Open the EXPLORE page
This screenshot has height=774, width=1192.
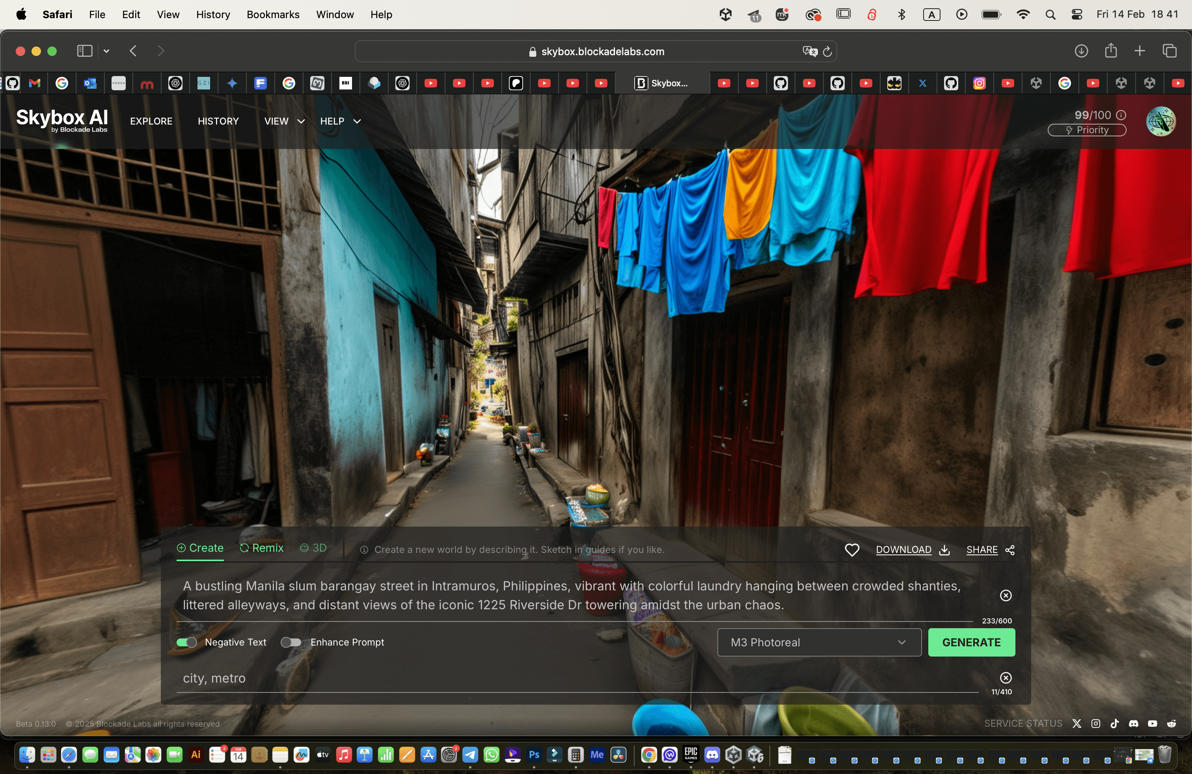(x=151, y=121)
